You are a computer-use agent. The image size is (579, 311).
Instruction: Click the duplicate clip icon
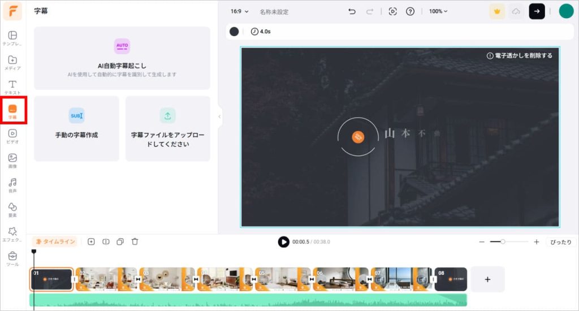point(120,241)
